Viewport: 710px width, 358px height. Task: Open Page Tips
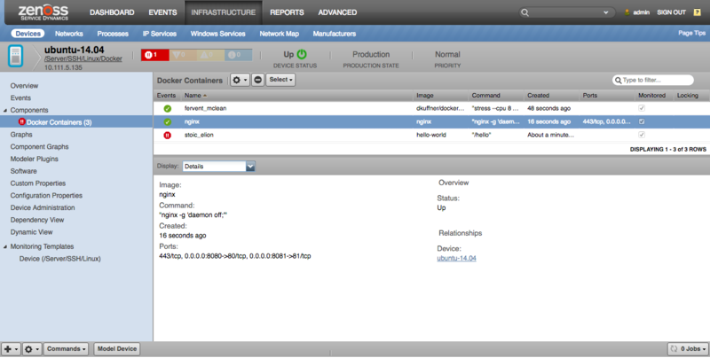[x=691, y=33]
